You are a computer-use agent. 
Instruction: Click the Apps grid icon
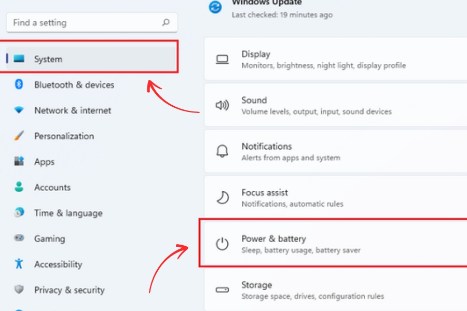[19, 162]
